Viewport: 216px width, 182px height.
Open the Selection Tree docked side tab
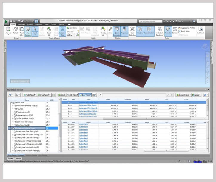coord(5,46)
